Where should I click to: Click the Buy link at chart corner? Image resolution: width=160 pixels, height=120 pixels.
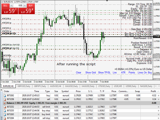click(x=150, y=72)
